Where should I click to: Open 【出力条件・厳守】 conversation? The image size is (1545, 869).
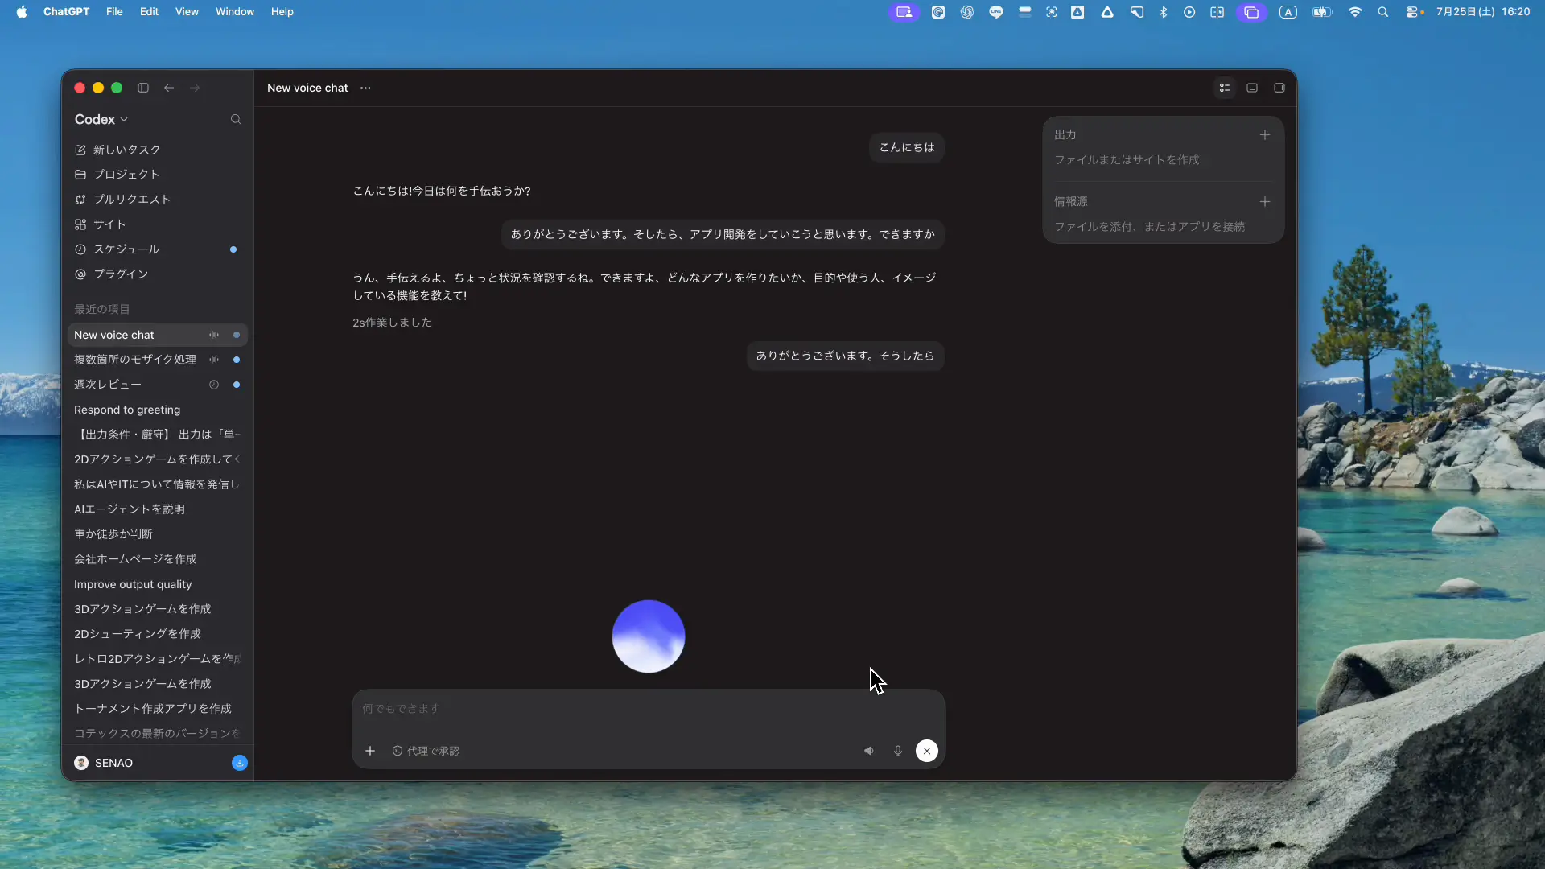[x=158, y=434]
